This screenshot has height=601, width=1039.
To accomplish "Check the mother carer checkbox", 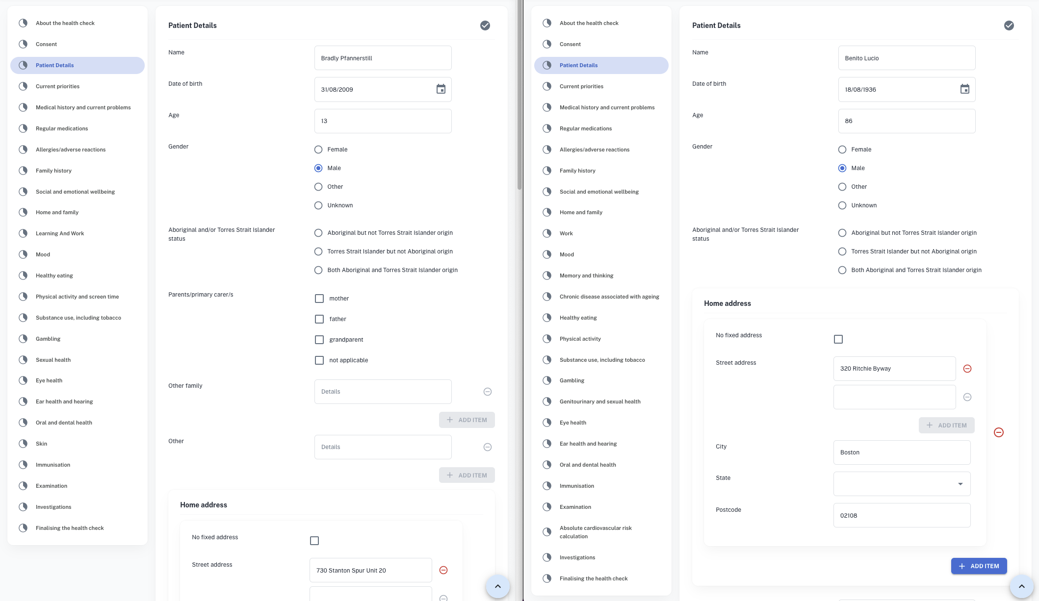I will pos(319,299).
